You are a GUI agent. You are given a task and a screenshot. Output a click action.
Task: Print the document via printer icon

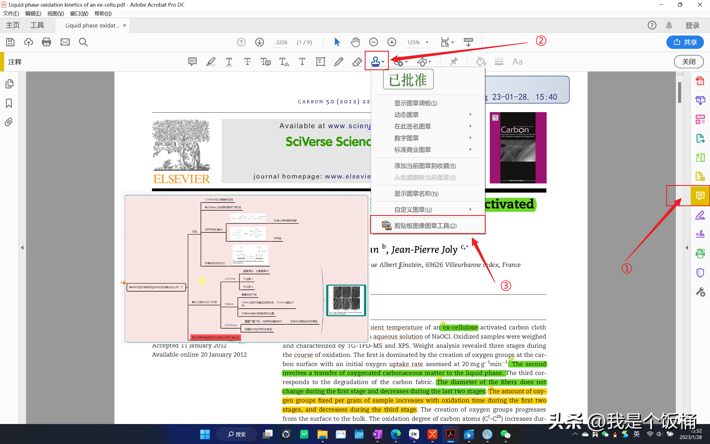47,42
